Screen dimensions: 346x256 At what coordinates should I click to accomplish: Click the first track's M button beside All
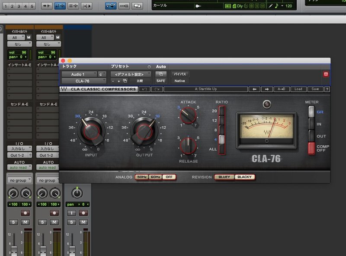click(x=29, y=38)
